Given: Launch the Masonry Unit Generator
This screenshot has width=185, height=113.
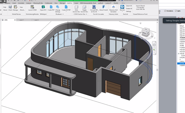Looking at the screenshot, I should pyautogui.click(x=113, y=9).
